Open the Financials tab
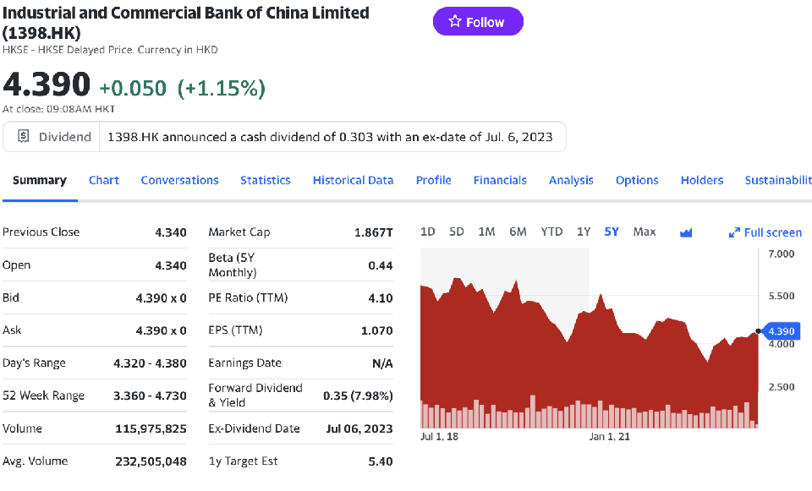812x491 pixels. click(500, 180)
